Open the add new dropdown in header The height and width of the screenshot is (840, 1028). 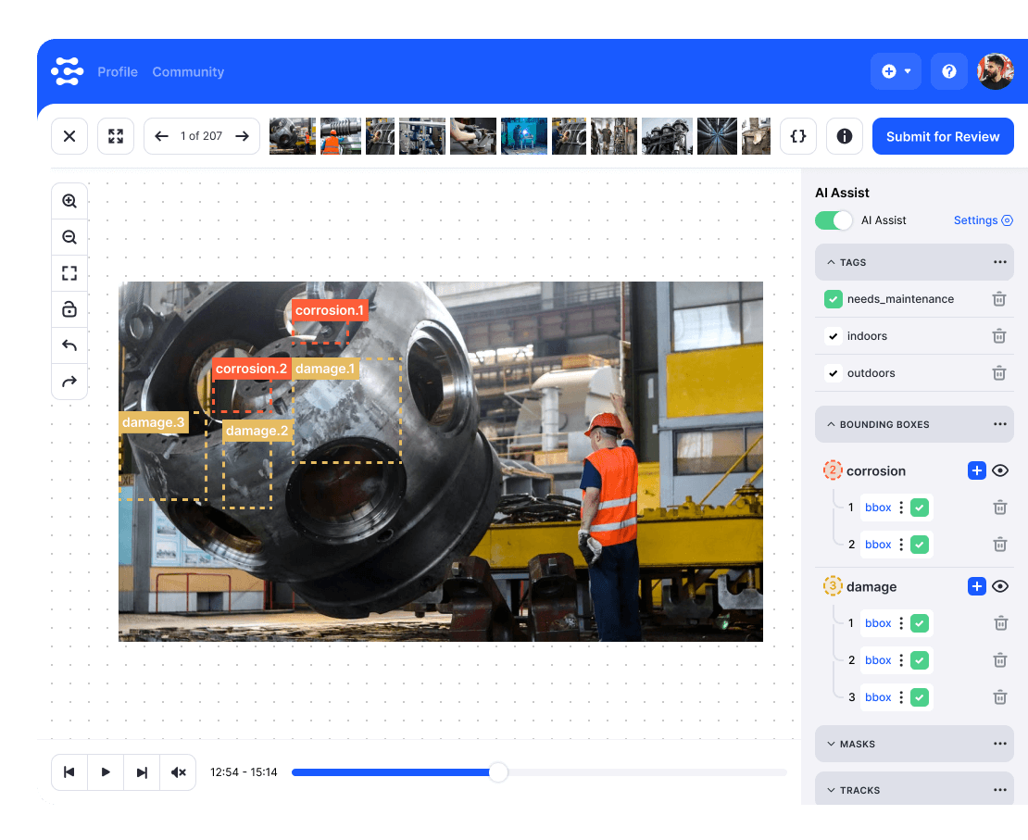tap(896, 71)
